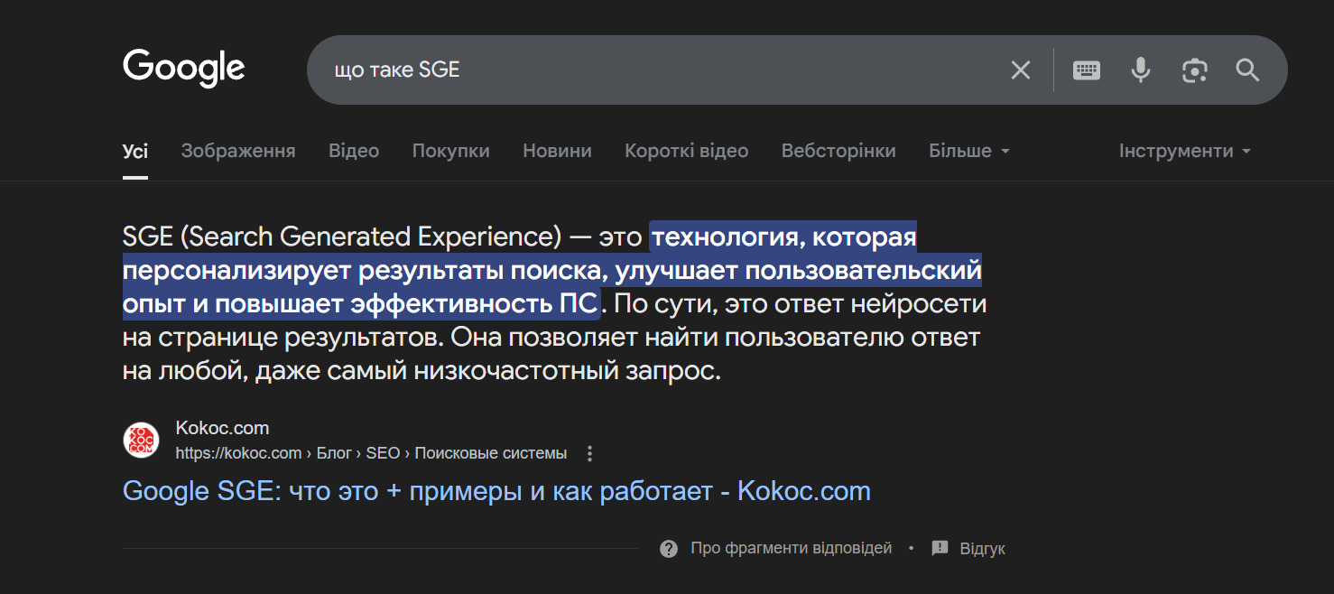Screen dimensions: 1334x594
Task: Expand the Більше dropdown
Action: 969,151
